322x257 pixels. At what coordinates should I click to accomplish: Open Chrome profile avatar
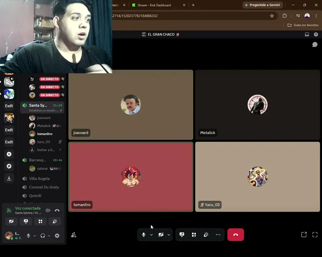[307, 16]
